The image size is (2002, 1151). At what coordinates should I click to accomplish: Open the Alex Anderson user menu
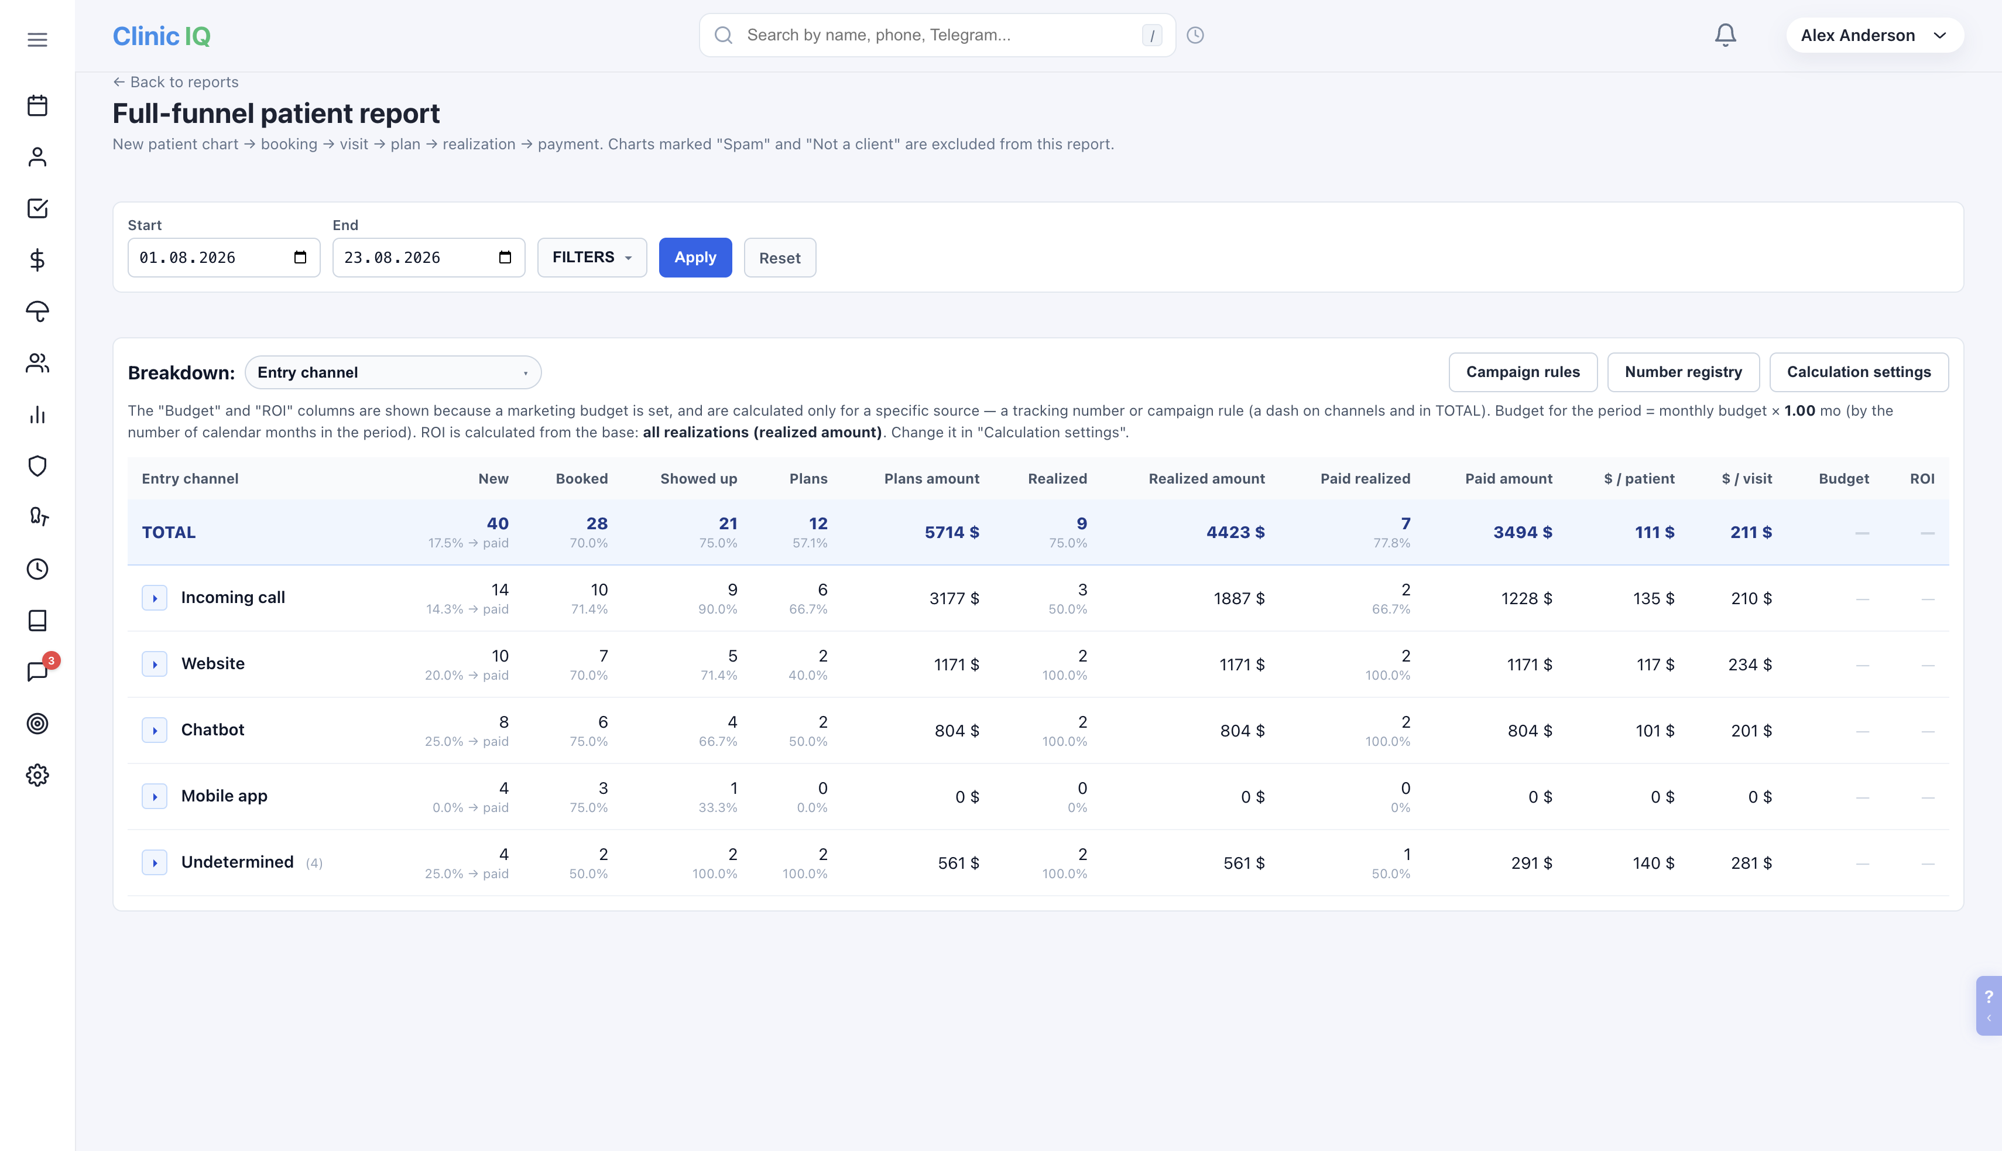coord(1874,35)
